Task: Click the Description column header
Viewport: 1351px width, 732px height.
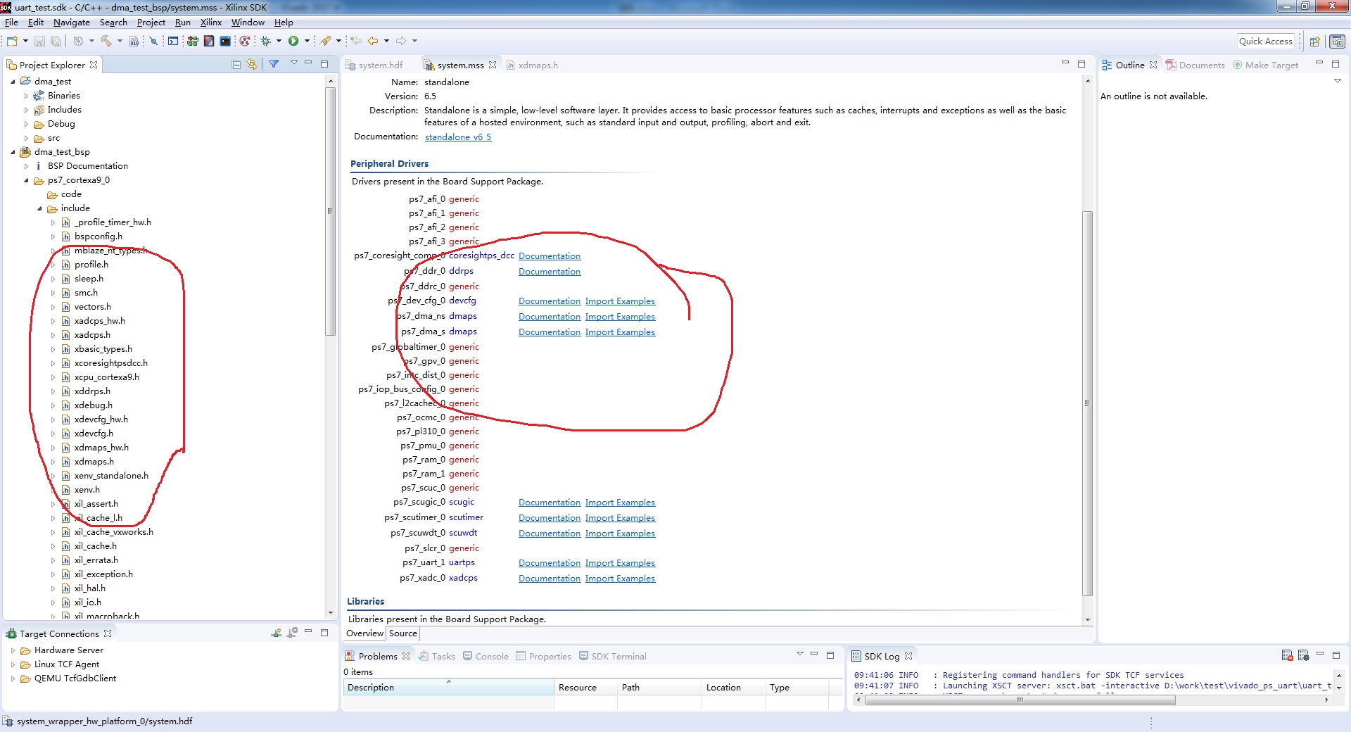Action: coord(448,688)
